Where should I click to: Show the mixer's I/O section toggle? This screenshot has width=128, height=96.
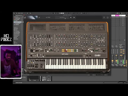click(126, 60)
